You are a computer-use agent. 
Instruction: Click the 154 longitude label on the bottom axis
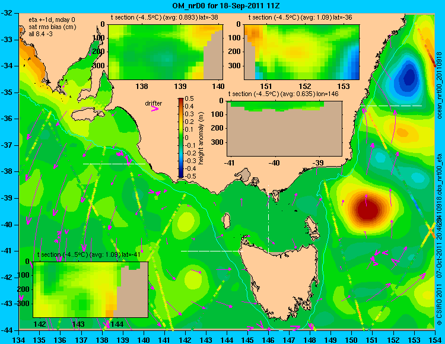(434, 339)
